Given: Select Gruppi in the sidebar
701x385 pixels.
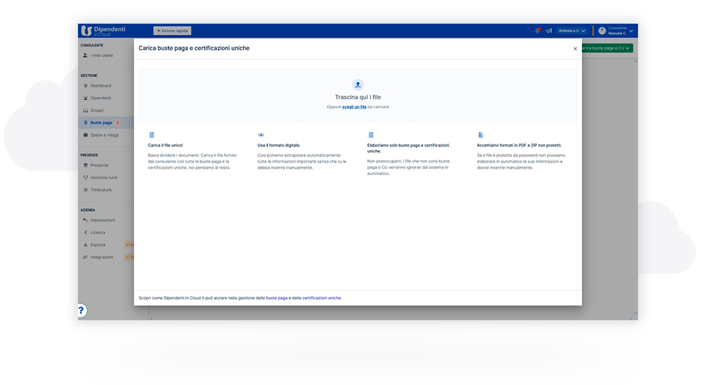Looking at the screenshot, I should (x=97, y=110).
